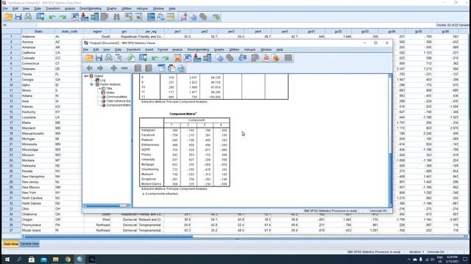Run spell check in Data Editor toolbar

[x=216, y=17]
